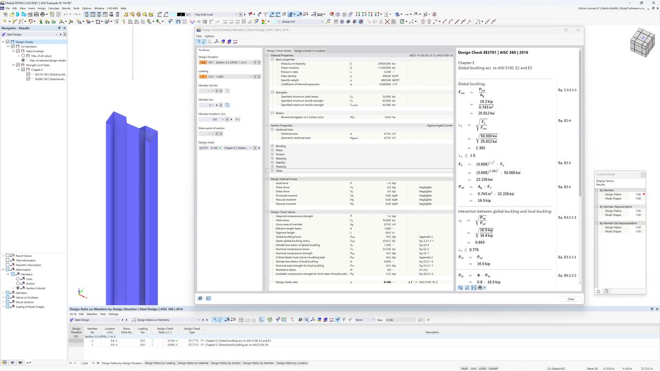660x371 pixels.
Task: Select Lines radio under Members deformation
Action: point(18,279)
